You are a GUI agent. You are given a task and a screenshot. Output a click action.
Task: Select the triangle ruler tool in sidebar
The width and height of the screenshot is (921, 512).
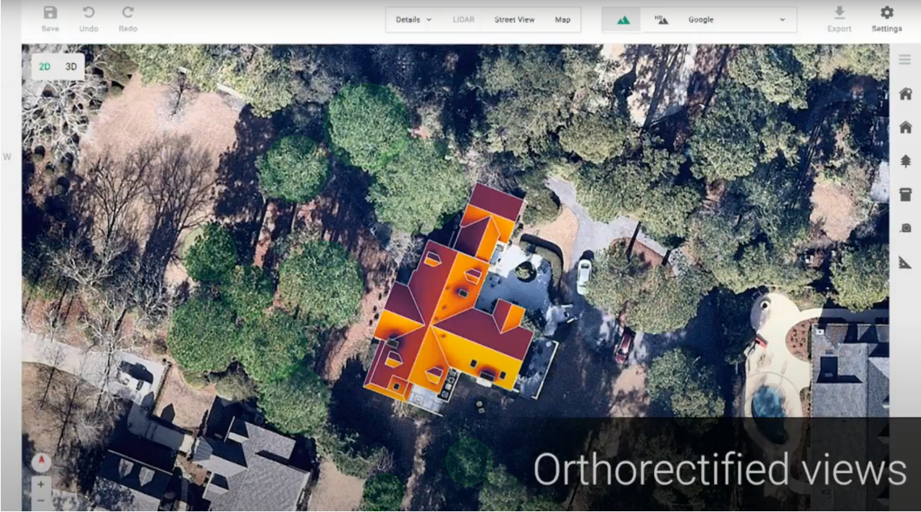coord(904,262)
